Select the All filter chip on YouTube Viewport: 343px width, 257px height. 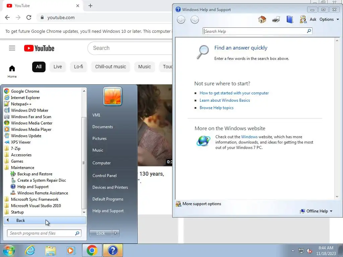click(39, 67)
